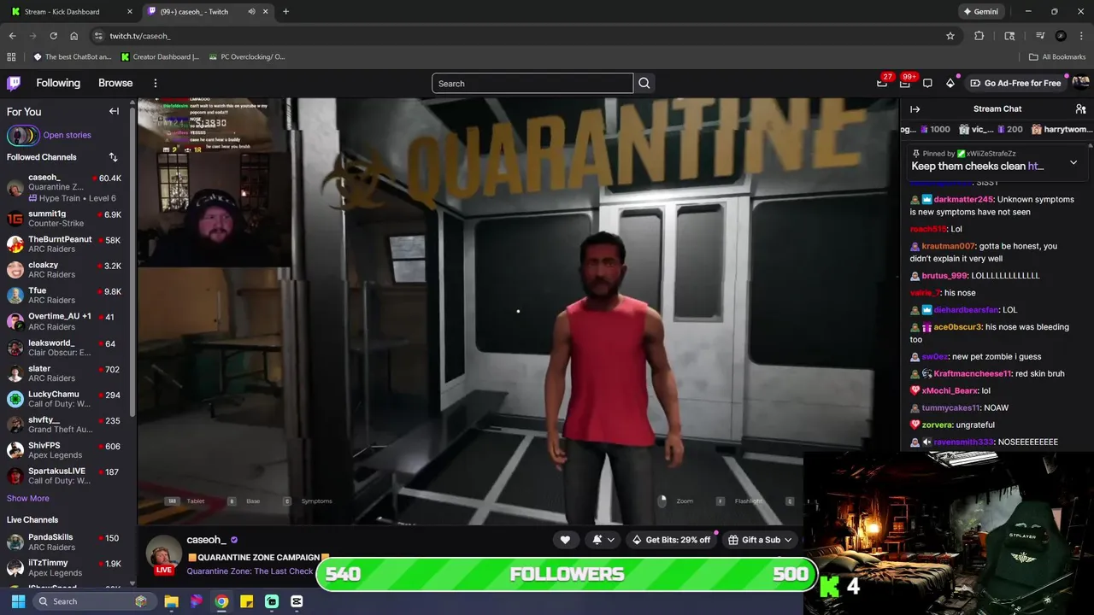This screenshot has width=1094, height=615.
Task: Open the Chrome tab search/lens icon
Action: (1009, 36)
